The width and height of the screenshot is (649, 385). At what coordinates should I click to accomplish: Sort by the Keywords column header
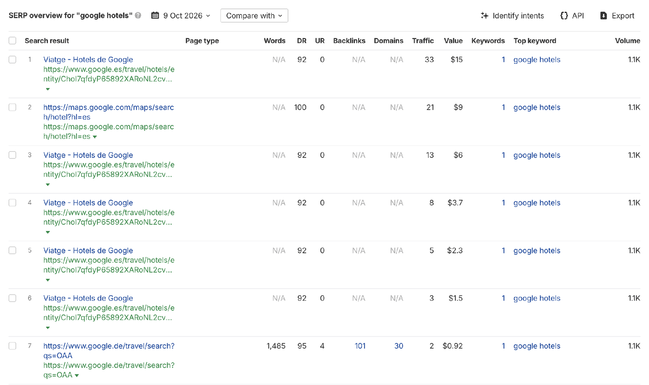(488, 41)
